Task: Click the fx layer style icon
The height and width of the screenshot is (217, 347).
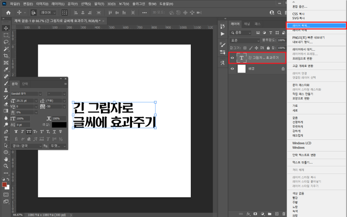Action: [248, 214]
